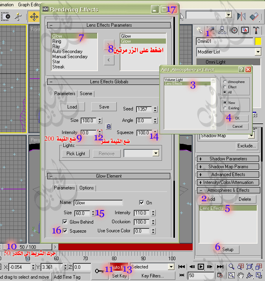Screen dimensions: 265x281
Task: Select Zoom All viewports tool
Action: [241, 267]
